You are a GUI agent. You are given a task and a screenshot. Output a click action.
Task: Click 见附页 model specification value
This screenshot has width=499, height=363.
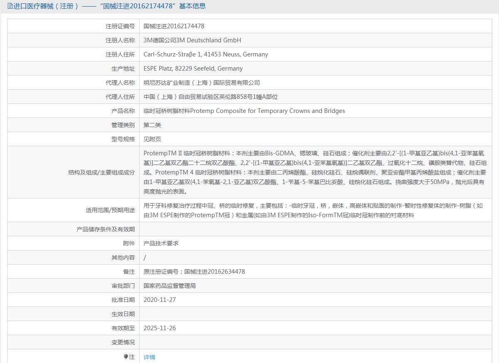152,139
